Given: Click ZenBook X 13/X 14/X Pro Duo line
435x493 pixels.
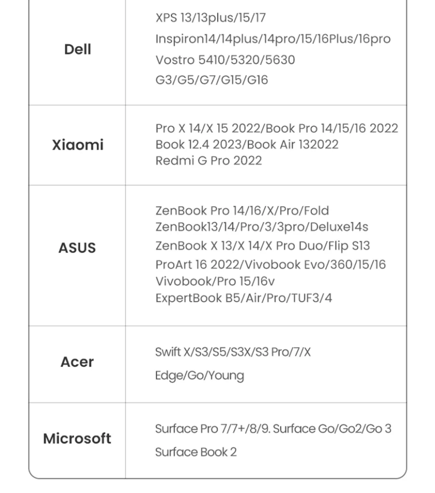Looking at the screenshot, I should 263,246.
